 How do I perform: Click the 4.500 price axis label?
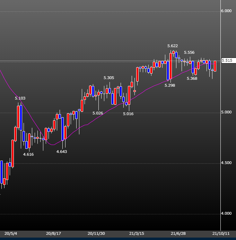pos(226,163)
